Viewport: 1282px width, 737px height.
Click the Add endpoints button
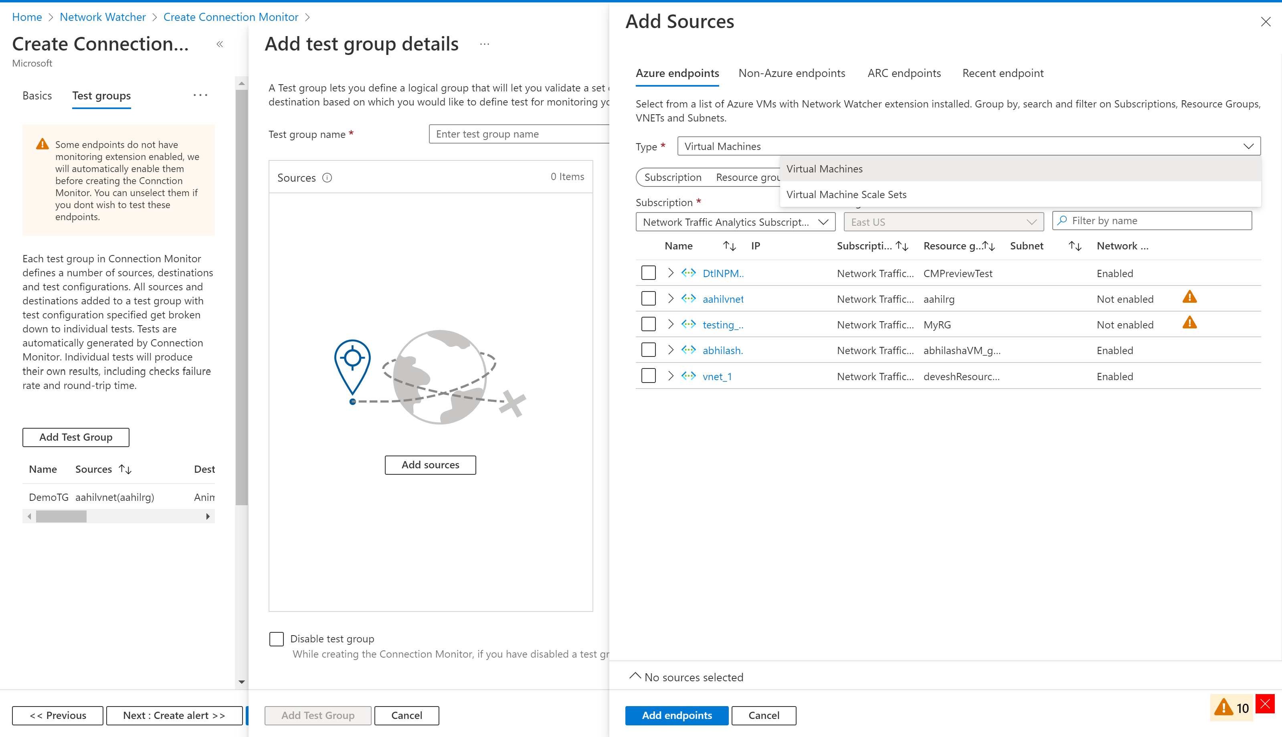[676, 715]
